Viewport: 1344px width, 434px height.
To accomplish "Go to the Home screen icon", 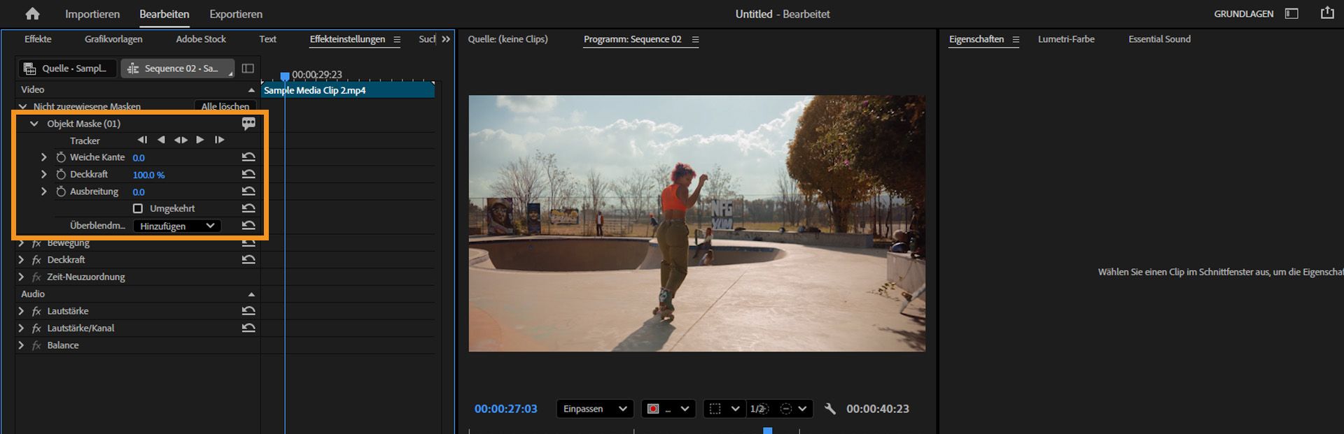I will click(32, 14).
